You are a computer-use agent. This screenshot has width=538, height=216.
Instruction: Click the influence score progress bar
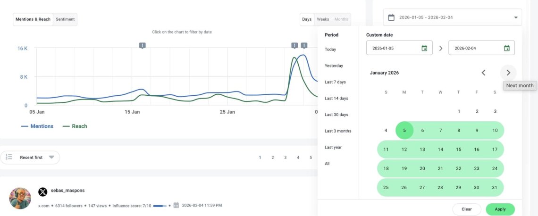coord(160,206)
